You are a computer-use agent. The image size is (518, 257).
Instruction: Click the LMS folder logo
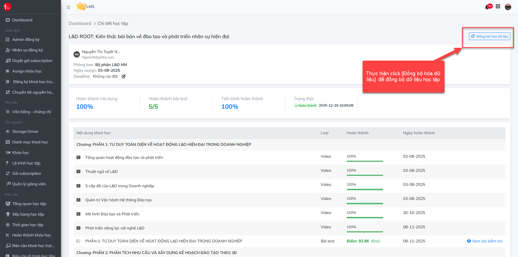pos(81,6)
